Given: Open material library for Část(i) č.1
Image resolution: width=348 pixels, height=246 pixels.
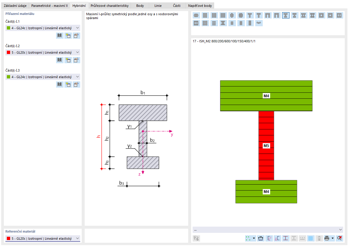Looking at the screenshot, I should 60,35.
